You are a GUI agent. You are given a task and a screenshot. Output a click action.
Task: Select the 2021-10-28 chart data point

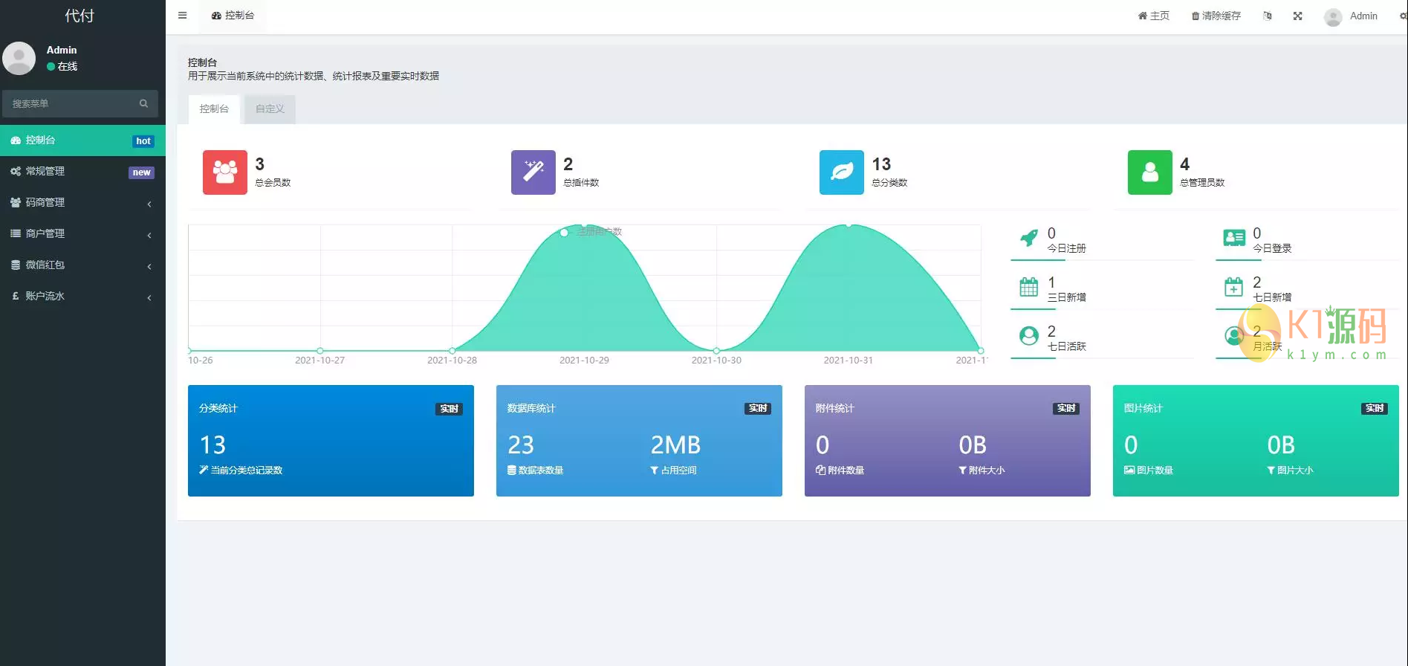pyautogui.click(x=452, y=350)
